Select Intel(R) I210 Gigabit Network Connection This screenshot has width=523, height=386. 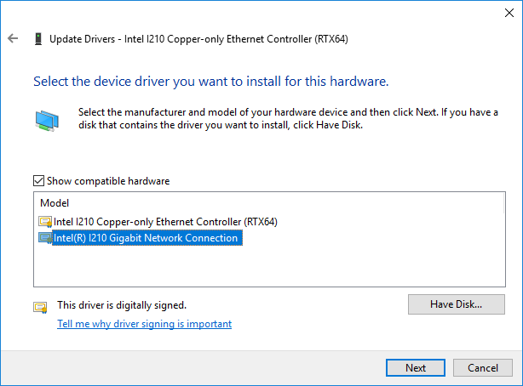coord(146,238)
